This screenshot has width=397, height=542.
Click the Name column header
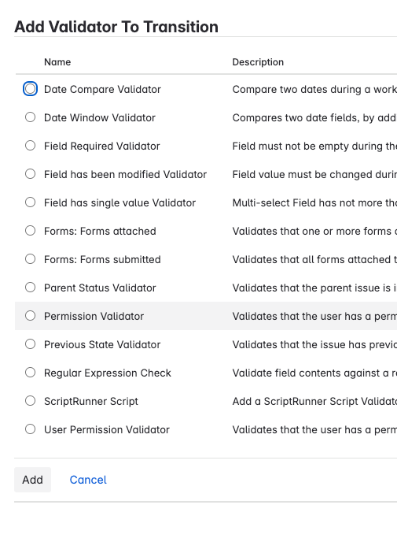pyautogui.click(x=57, y=62)
